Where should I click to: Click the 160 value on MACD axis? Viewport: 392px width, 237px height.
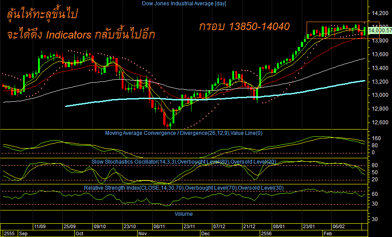point(376,138)
